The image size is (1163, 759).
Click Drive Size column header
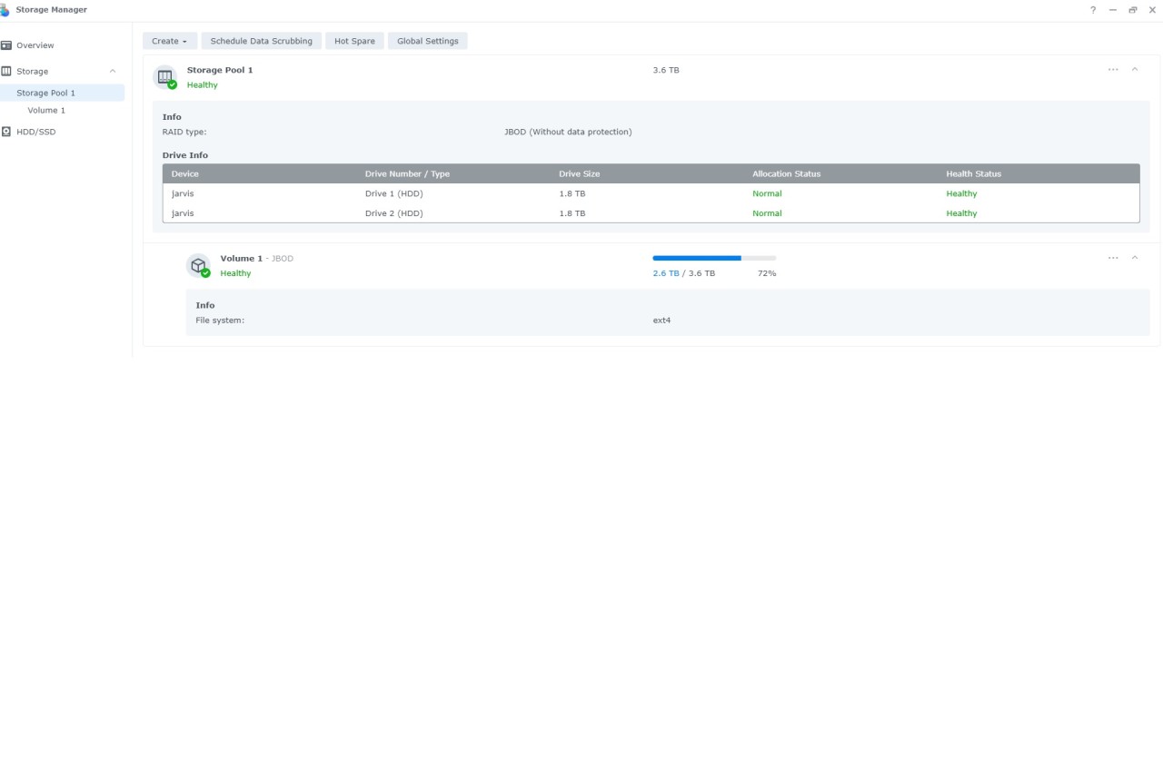(580, 173)
